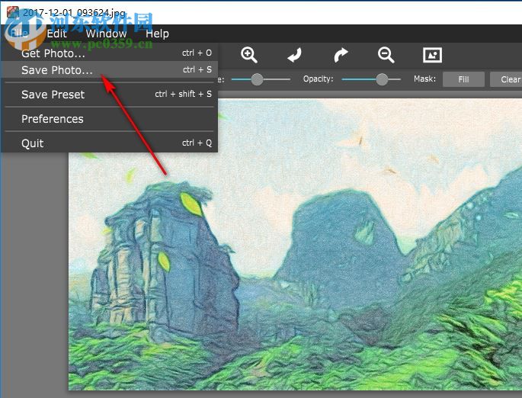Click the app icon in title bar
Image resolution: width=522 pixels, height=398 pixels.
tap(13, 11)
